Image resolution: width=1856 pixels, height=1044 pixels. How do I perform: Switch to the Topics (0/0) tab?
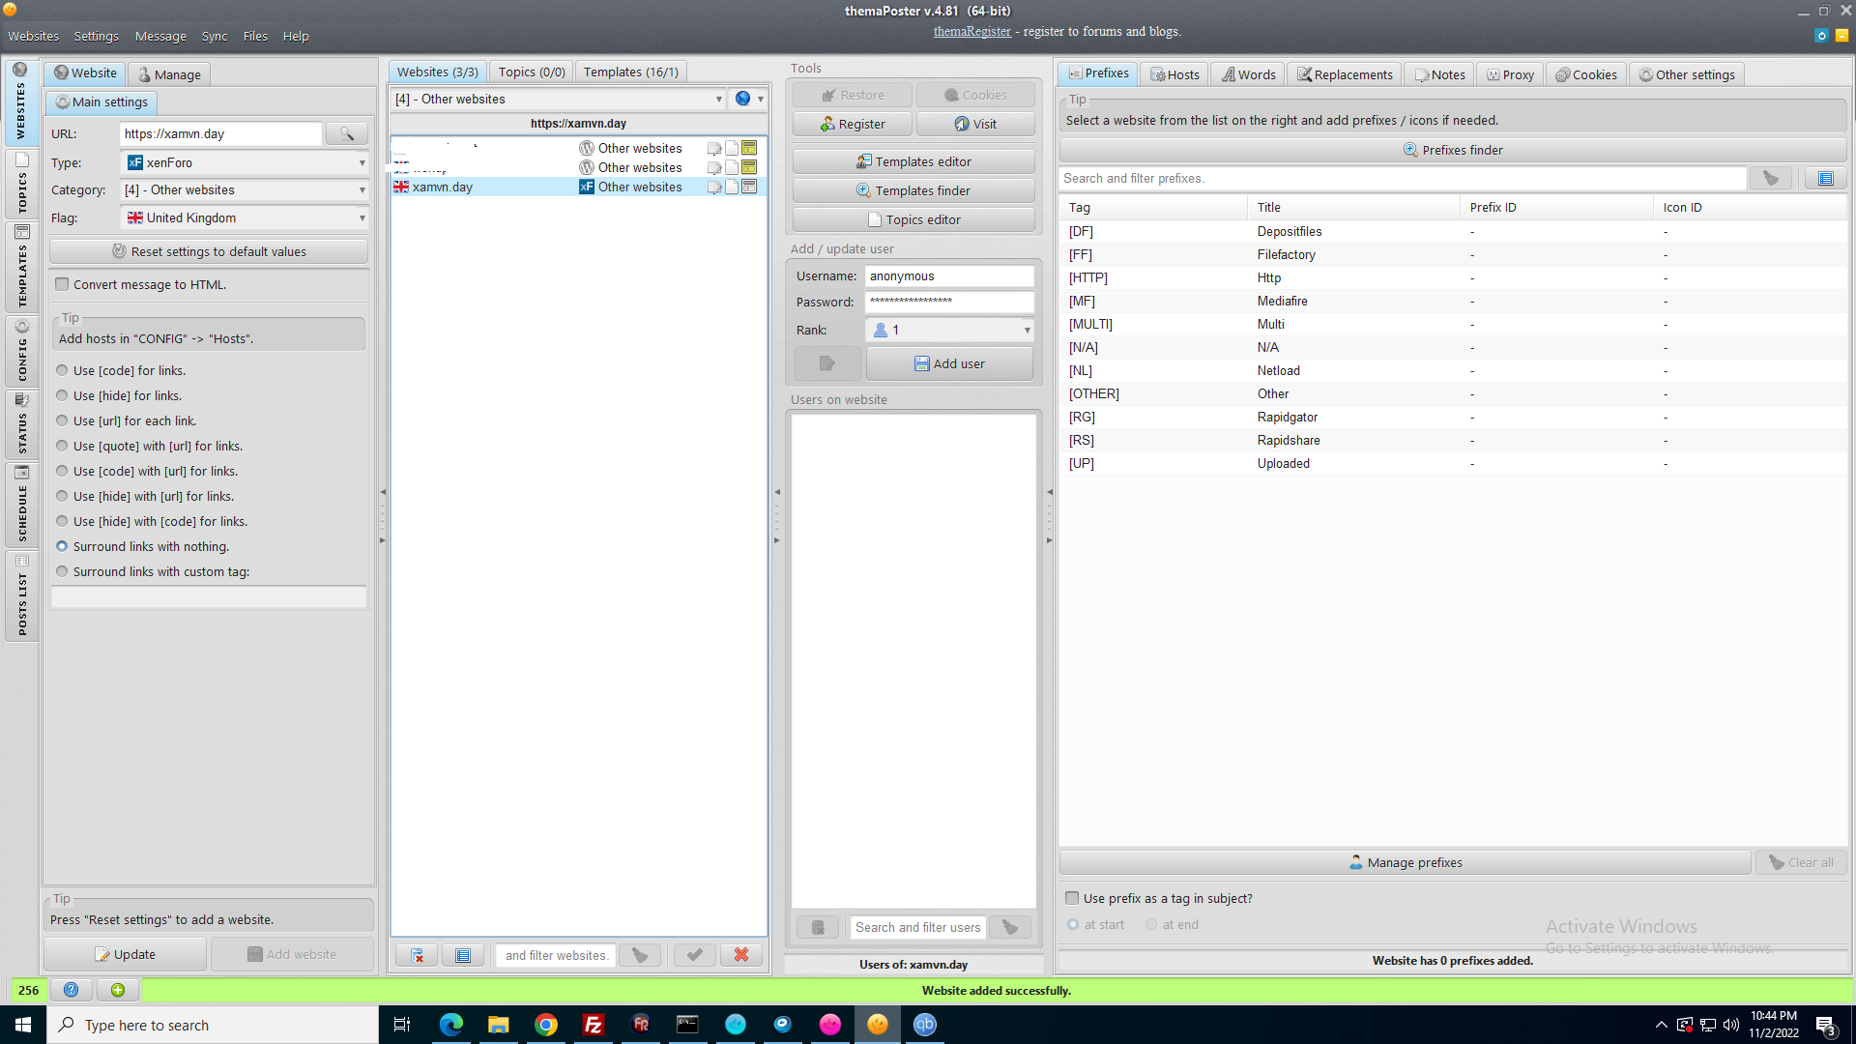532,72
